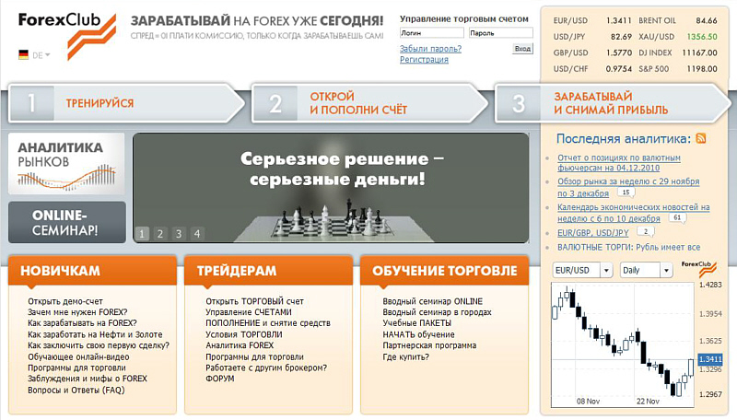This screenshot has width=737, height=420.
Task: Select step 3 Зарабатывай и снимай прибыль
Action: pos(613,103)
